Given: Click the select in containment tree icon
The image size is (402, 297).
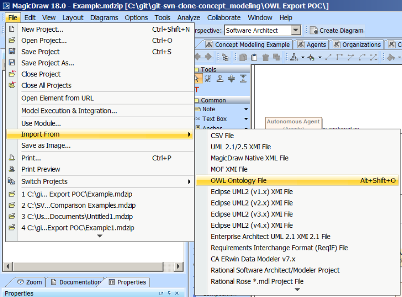Looking at the screenshot, I should point(225,57).
